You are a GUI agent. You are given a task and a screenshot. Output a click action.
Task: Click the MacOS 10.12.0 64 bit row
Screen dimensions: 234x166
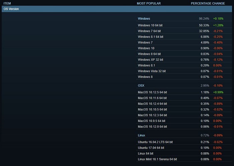pos(184,127)
